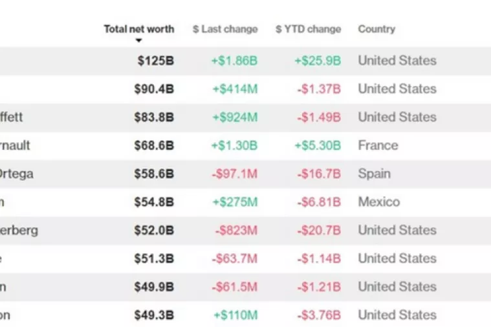The image size is (491, 327).
Task: Open the row ending in 'erberg'
Action: 19,231
